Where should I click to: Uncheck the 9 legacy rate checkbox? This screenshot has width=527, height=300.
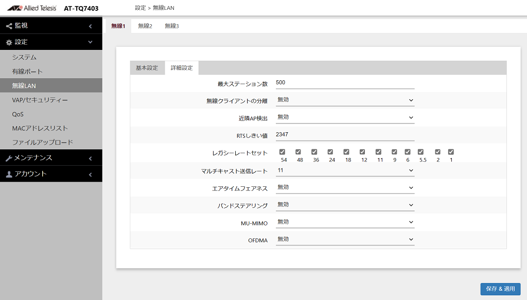[395, 152]
